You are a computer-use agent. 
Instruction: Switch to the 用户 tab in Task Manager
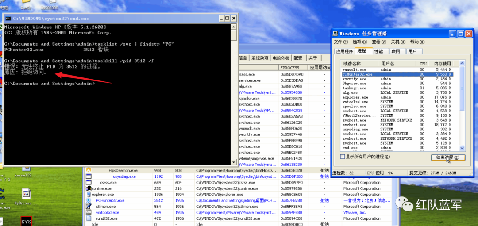[x=415, y=51]
